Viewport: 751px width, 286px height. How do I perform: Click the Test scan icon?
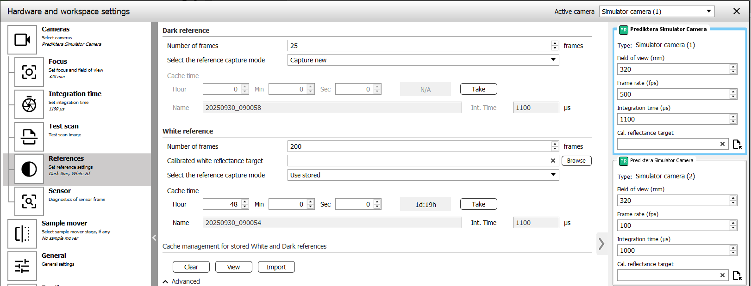(x=29, y=137)
